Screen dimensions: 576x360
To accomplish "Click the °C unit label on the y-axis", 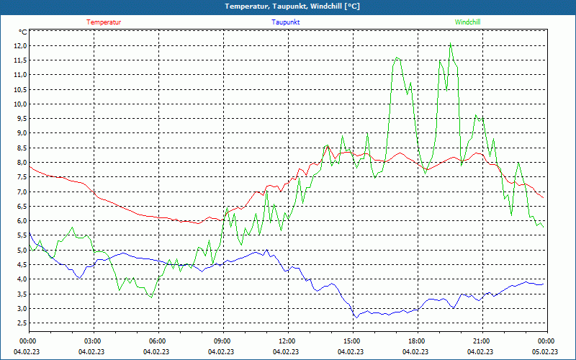I will point(22,32).
